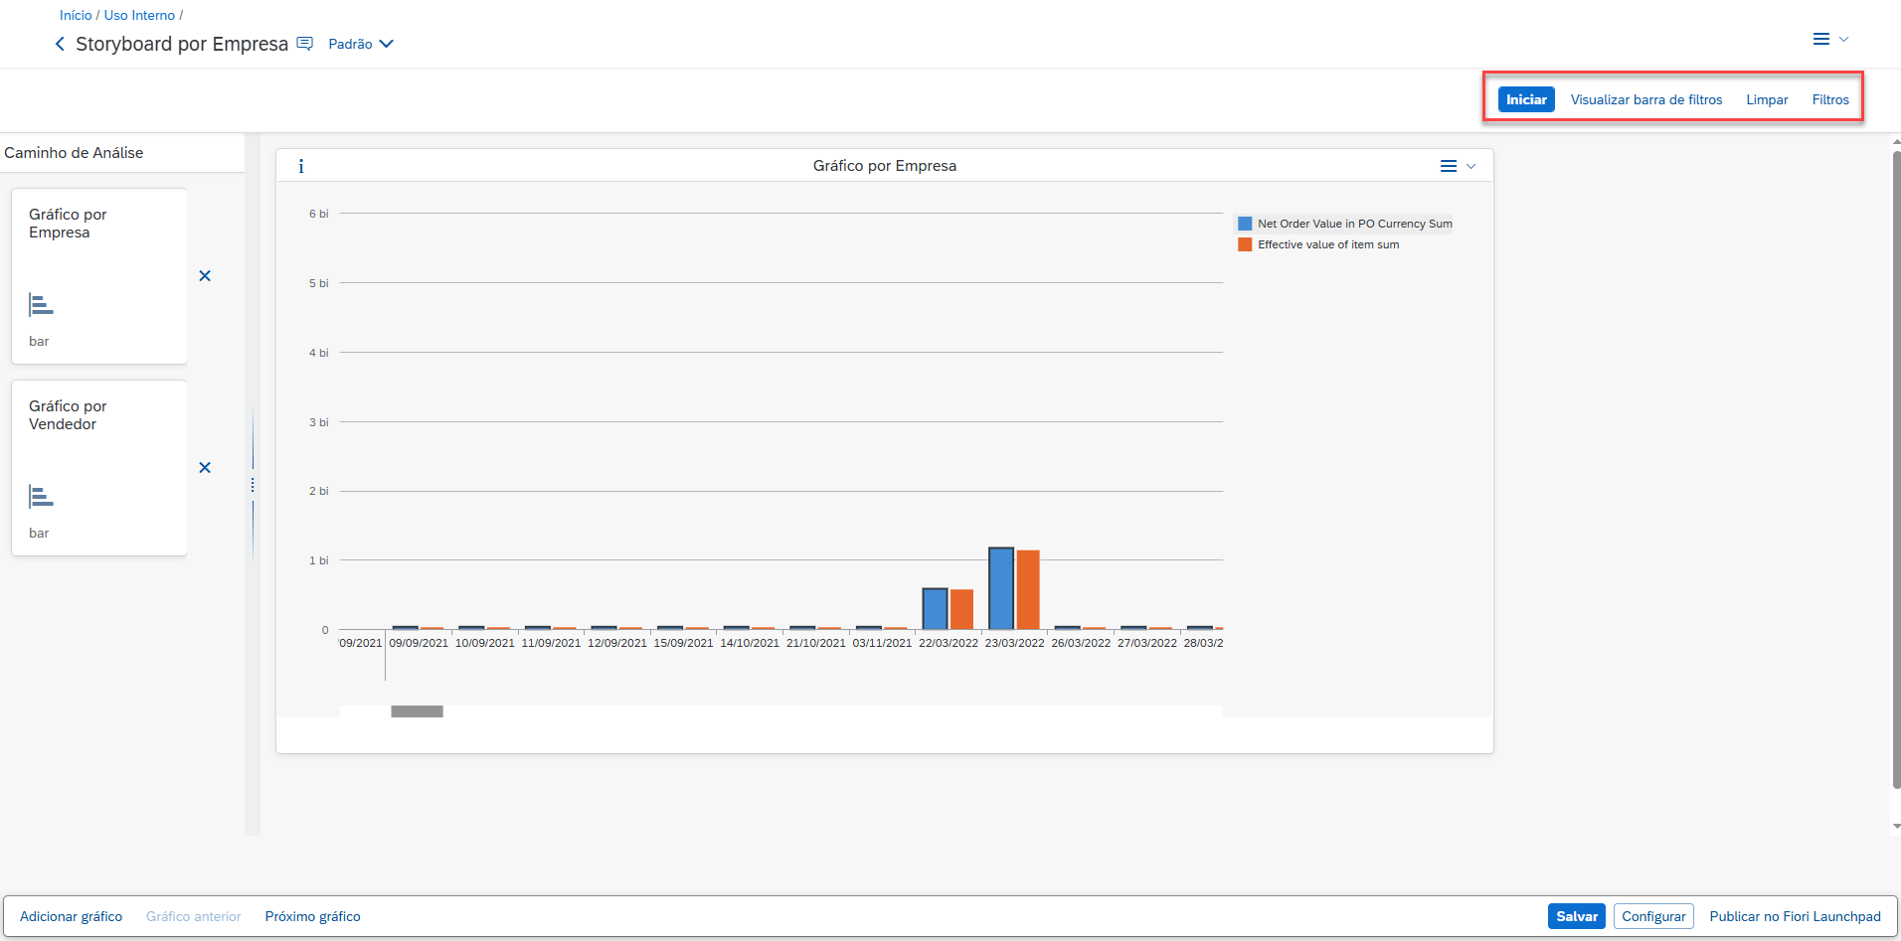Open the chart information icon
This screenshot has height=941, width=1901.
pos(301,166)
